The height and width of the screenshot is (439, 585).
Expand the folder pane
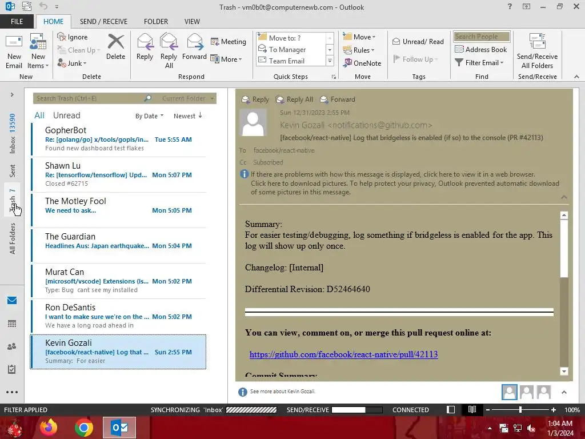[x=12, y=95]
